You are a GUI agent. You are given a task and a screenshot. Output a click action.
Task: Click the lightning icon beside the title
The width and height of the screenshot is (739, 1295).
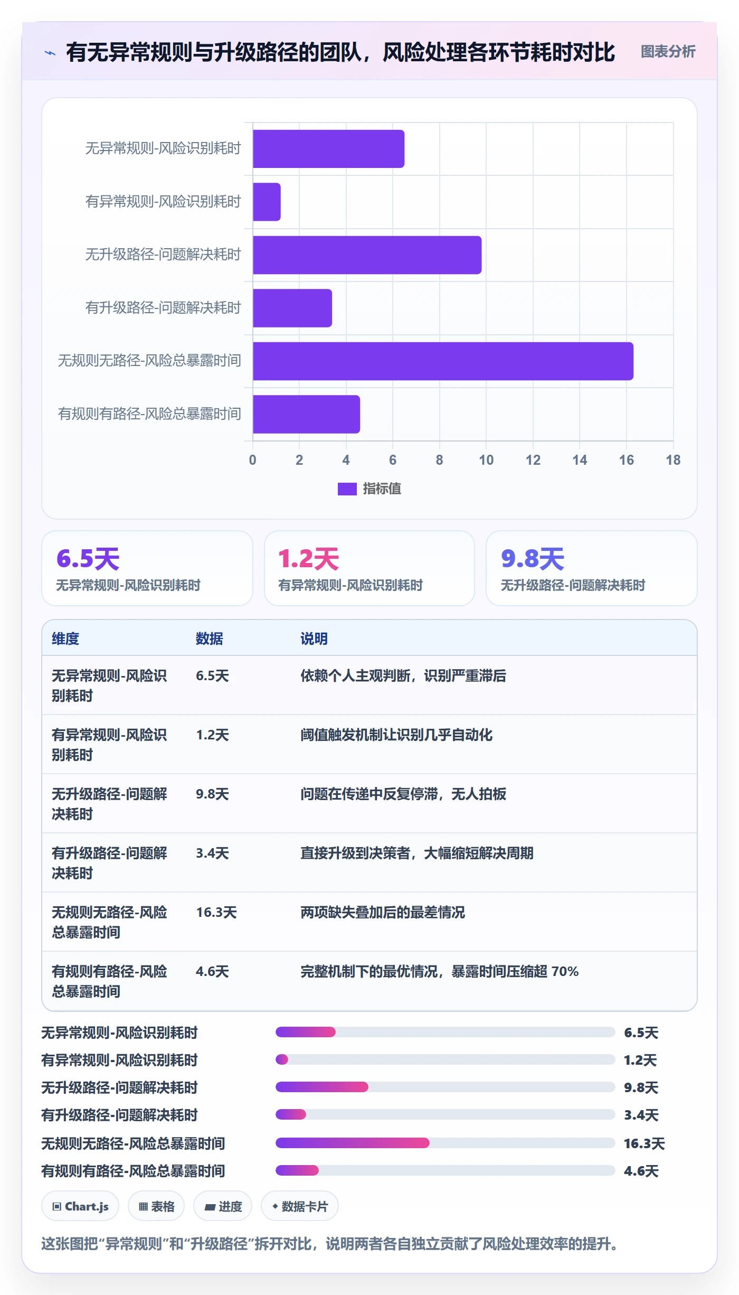pos(50,53)
